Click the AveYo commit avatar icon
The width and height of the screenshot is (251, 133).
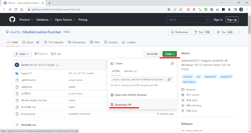click(17, 65)
